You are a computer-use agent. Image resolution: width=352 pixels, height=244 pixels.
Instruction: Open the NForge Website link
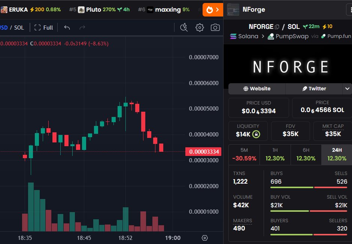(x=257, y=88)
